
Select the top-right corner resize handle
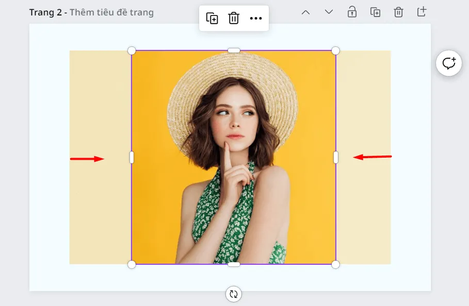click(x=335, y=51)
